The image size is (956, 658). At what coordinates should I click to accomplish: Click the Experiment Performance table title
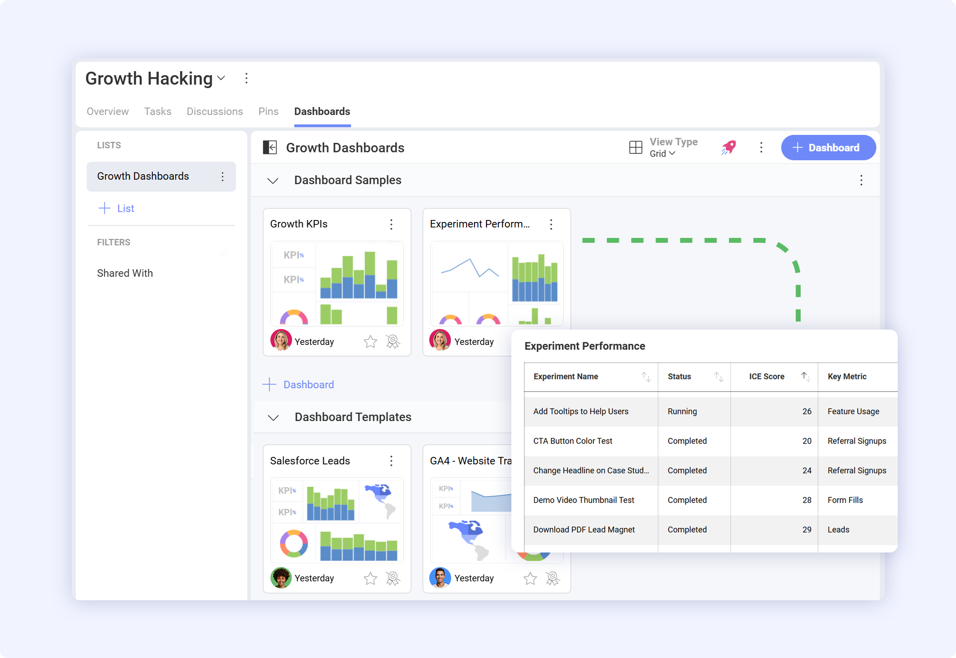585,346
